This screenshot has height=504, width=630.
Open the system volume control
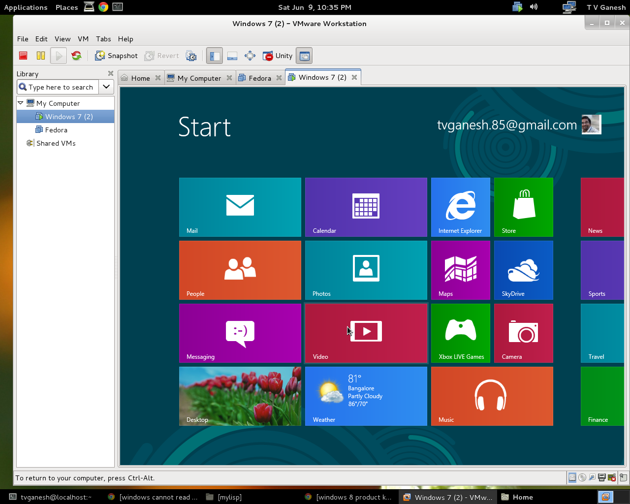tap(534, 7)
